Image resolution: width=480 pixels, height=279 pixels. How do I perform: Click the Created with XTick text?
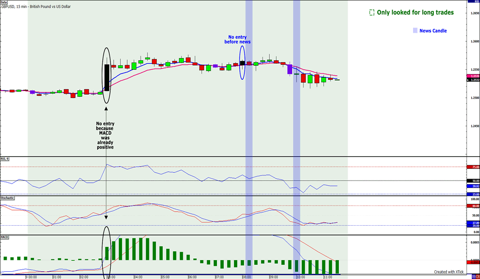click(x=448, y=272)
